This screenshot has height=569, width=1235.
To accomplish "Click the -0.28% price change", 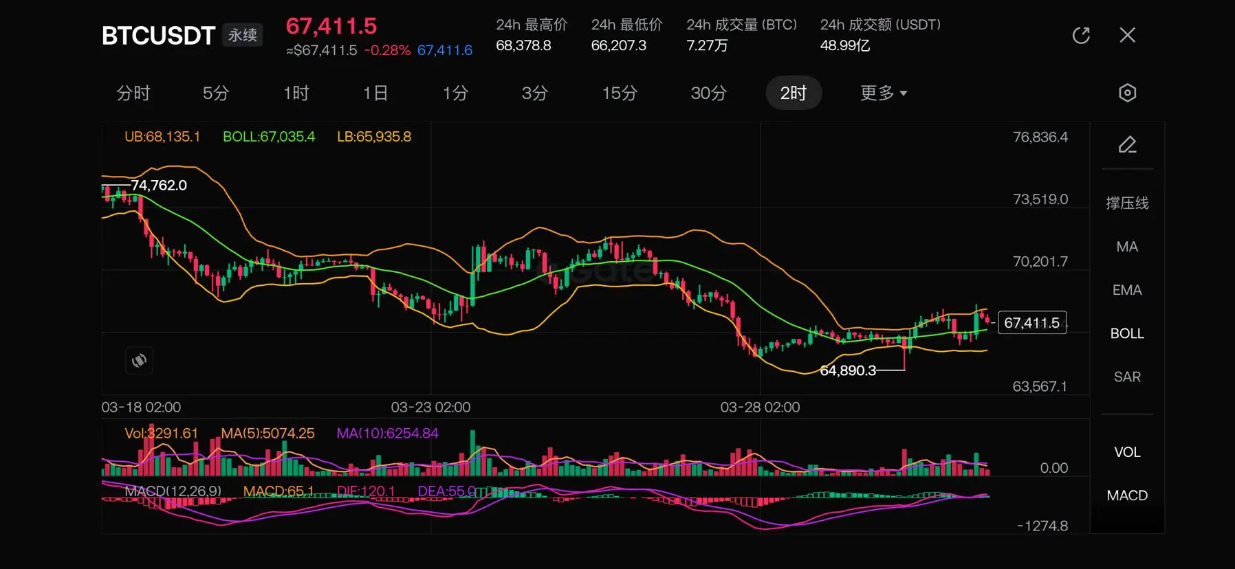I will pyautogui.click(x=387, y=50).
